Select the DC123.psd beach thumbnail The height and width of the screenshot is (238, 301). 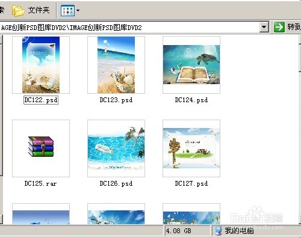116,65
